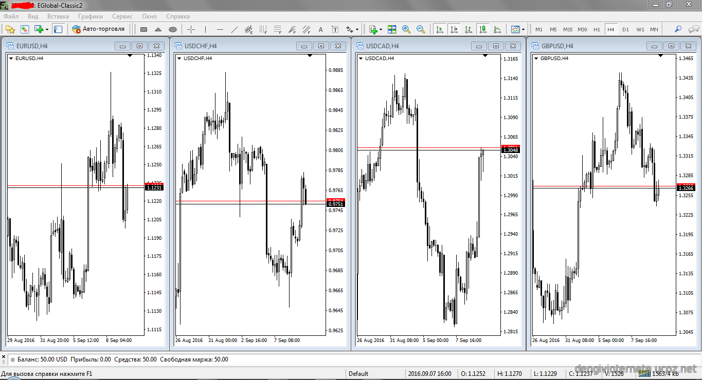The width and height of the screenshot is (702, 380).
Task: Select the Crosshair tool
Action: click(x=191, y=29)
